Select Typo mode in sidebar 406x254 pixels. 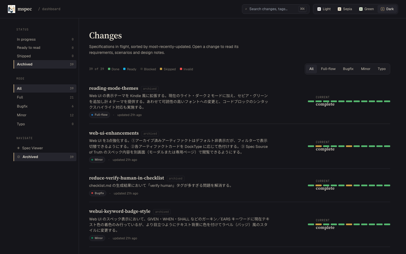pyautogui.click(x=45, y=124)
